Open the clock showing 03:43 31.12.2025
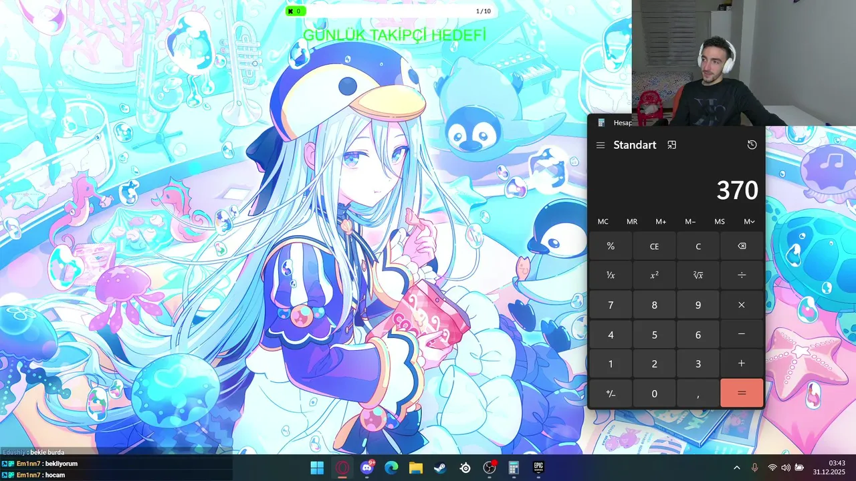Viewport: 856px width, 481px height. click(x=829, y=468)
